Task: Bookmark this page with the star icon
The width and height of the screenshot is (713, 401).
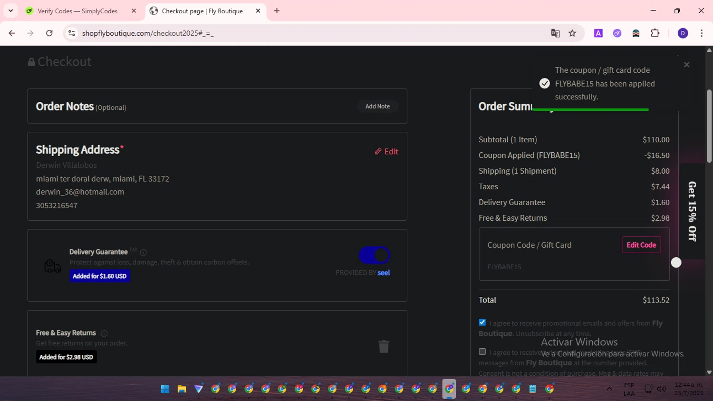Action: (572, 33)
